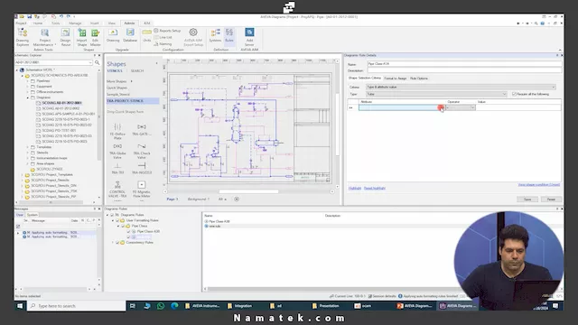This screenshot has width=578, height=325.
Task: Switch to the Home ribbon tab
Action: point(38,23)
